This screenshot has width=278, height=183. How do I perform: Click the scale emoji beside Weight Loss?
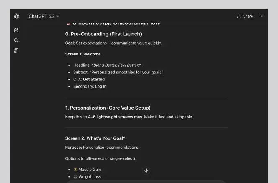point(75,177)
